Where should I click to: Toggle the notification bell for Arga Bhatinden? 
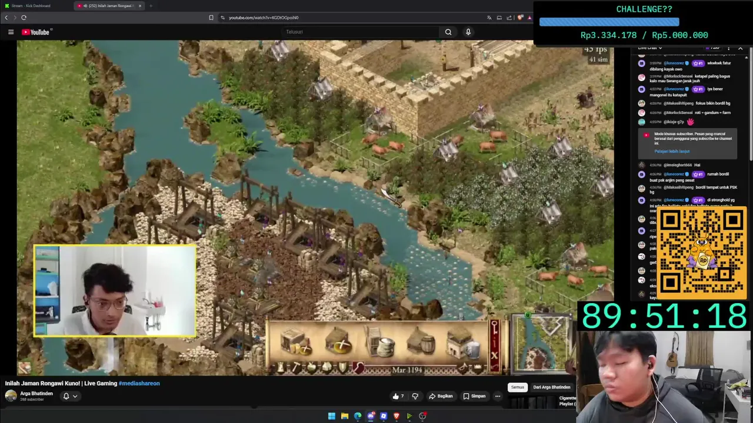tap(66, 396)
